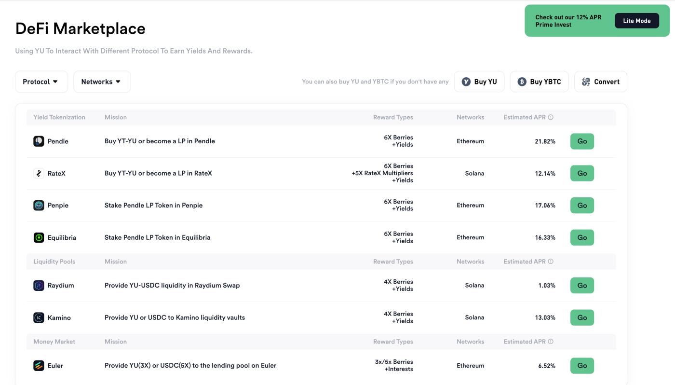Image resolution: width=675 pixels, height=385 pixels.
Task: Click the 12% APR Prime Invest banner
Action: [568, 21]
